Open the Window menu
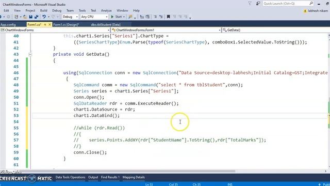This screenshot has height=186, width=330. (x=122, y=10)
